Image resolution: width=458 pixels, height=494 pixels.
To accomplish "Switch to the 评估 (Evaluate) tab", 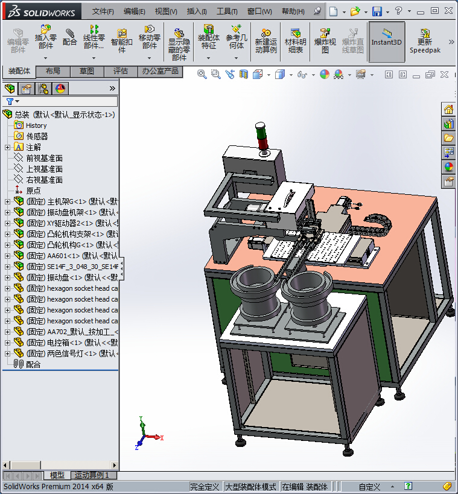I will [x=121, y=71].
